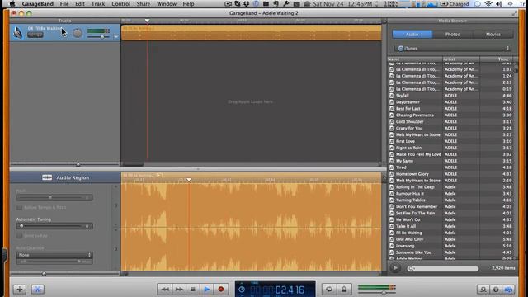The image size is (528, 297).
Task: Toggle the track mute/solo button cluster
Action: point(35,35)
